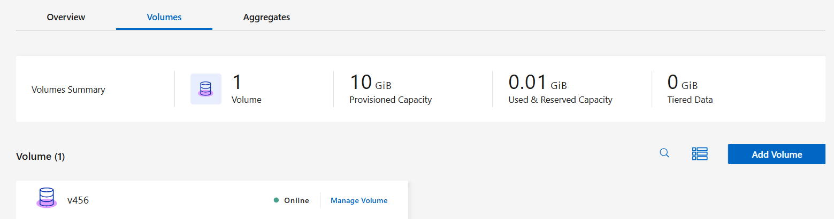Click the Volumes Summary database icon
Screen dimensions: 834x219
[x=206, y=89]
